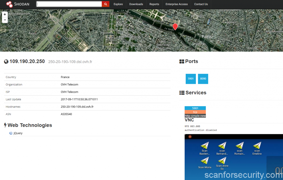
Task: Click the Scan Bastien desktop icon
Action: (205, 148)
